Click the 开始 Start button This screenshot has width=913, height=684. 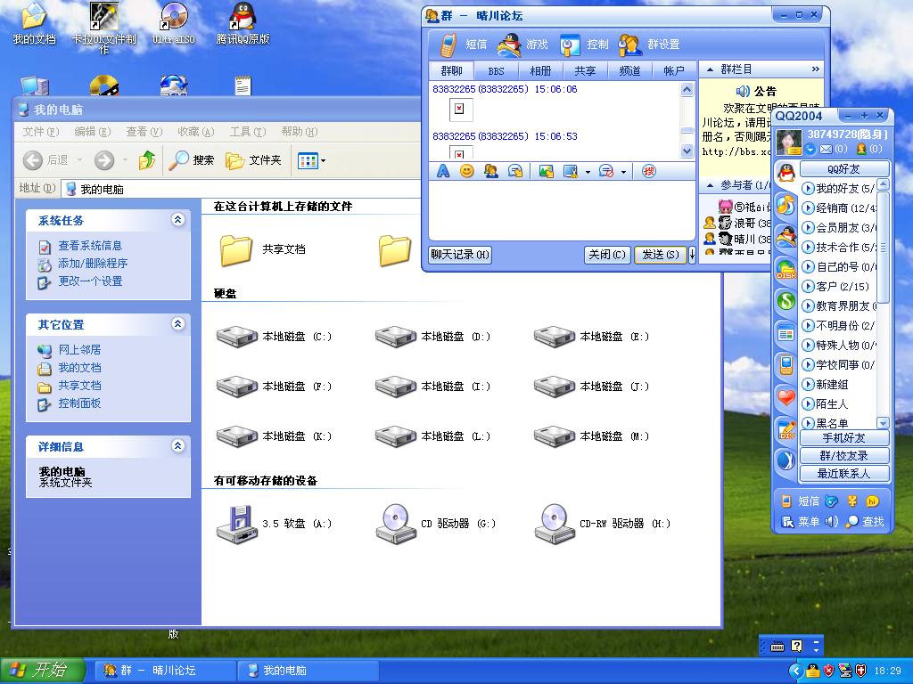43,670
